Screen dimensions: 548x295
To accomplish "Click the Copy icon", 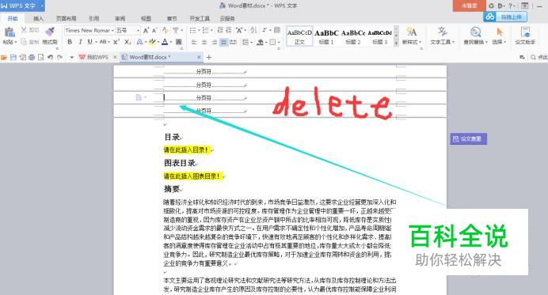I will click(24, 42).
